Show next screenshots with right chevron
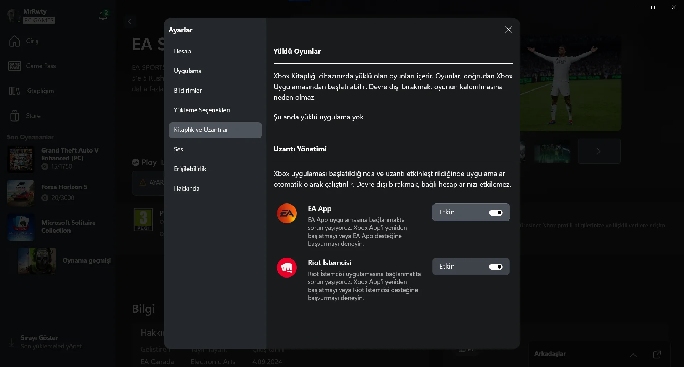The height and width of the screenshot is (367, 684). click(599, 151)
